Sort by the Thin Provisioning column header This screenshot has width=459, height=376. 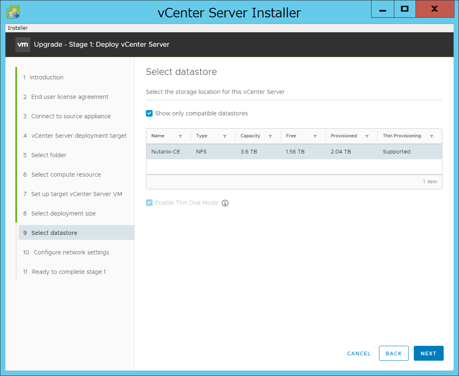point(402,136)
